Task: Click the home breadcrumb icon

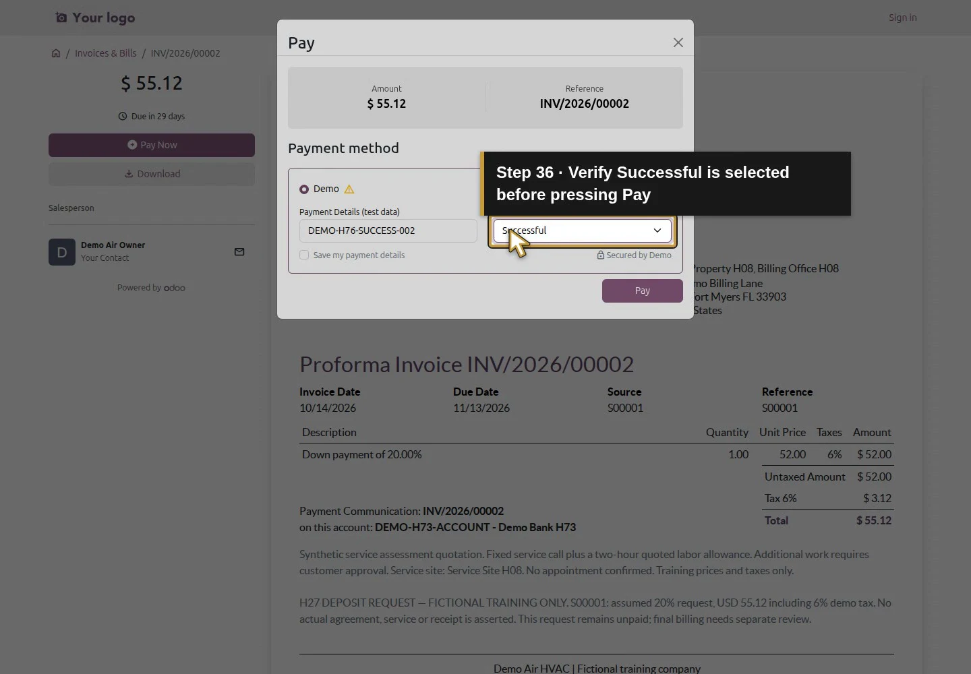Action: pyautogui.click(x=56, y=53)
